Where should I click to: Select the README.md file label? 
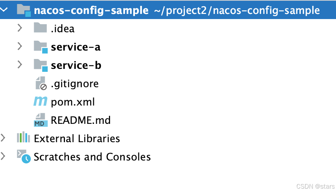point(81,120)
